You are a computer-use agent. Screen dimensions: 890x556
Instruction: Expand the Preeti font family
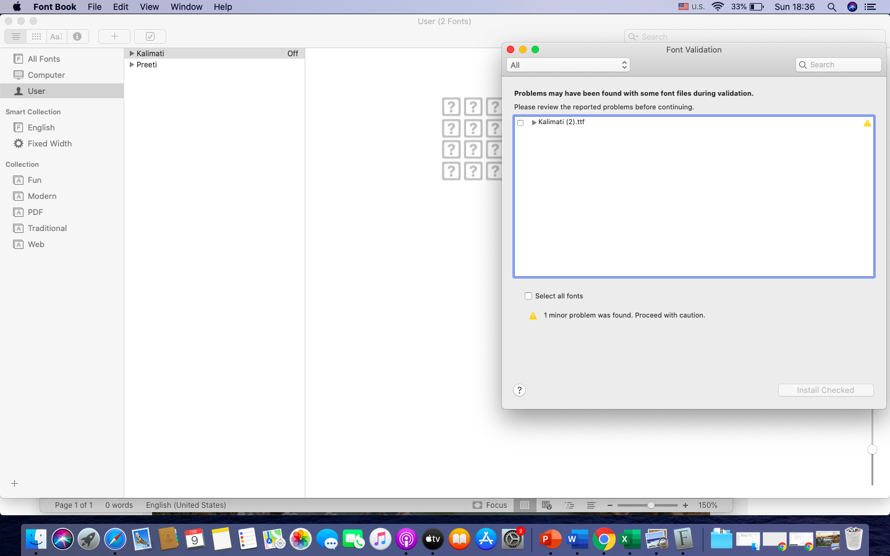[x=132, y=65]
